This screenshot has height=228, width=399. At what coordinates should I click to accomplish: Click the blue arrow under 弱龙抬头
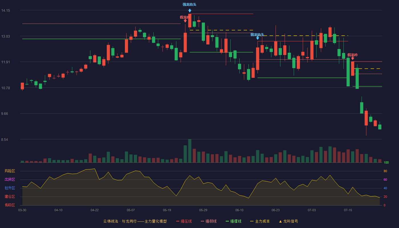[x=258, y=38]
